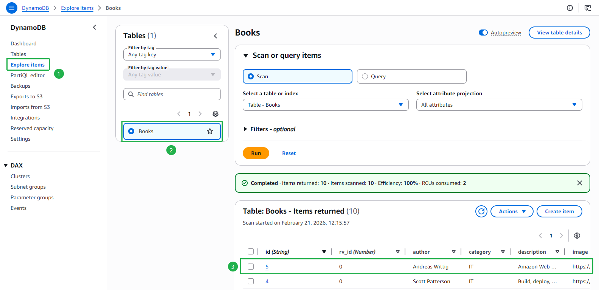Open PartiQL editor in the sidebar
The image size is (599, 290).
click(28, 75)
